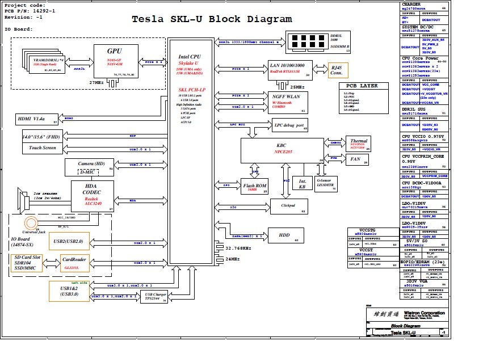Click the VRAM(DDR3L)*4 block
The image size is (483, 341).
tap(47, 64)
